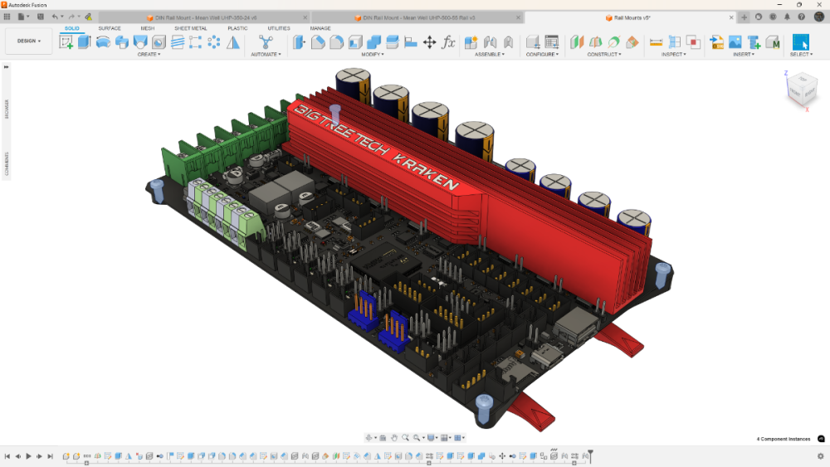
Task: Expand the Browser side panel
Action: tap(7, 109)
